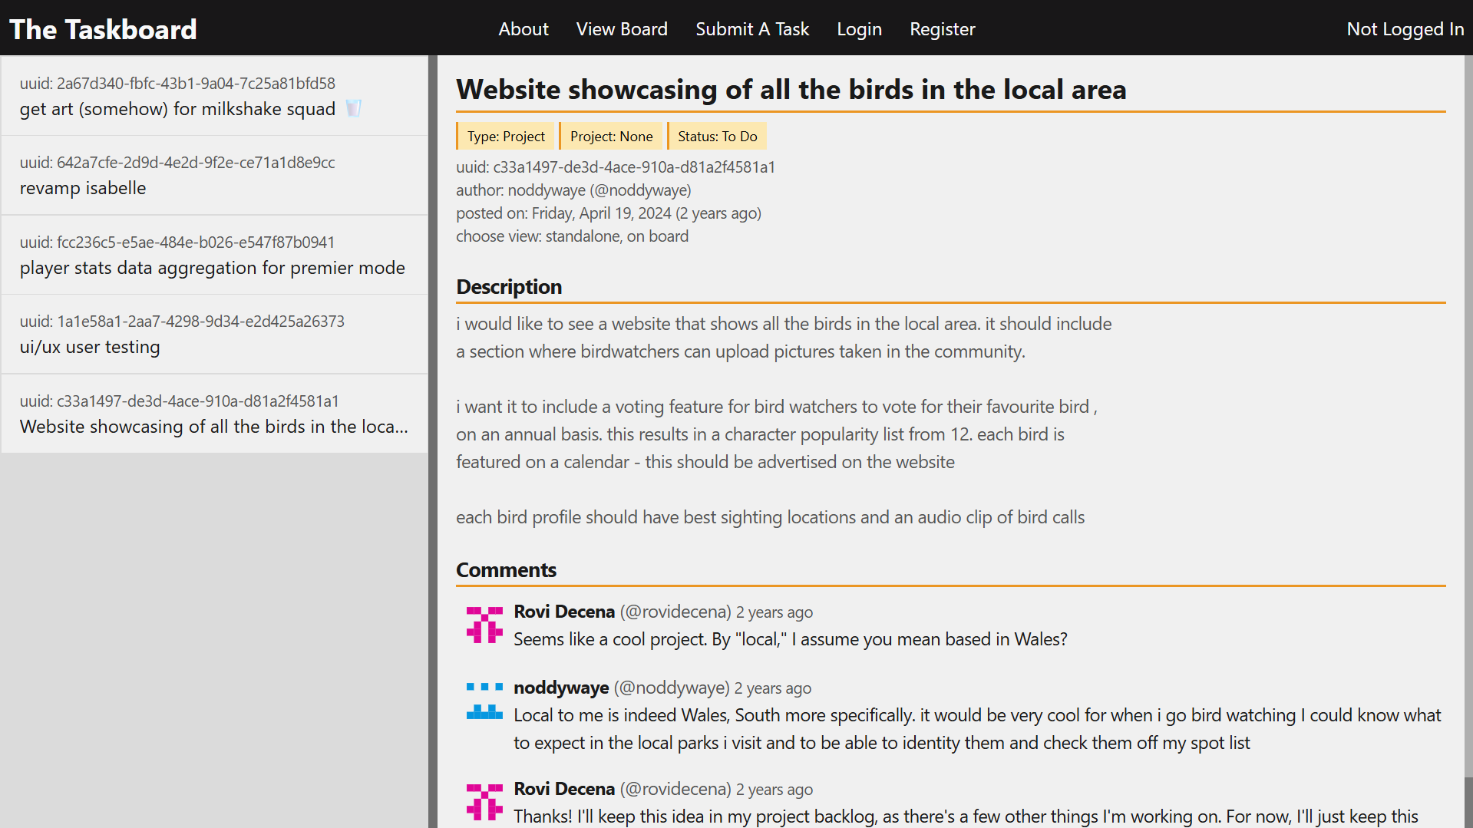Click commenter link @rovidecena
The image size is (1473, 828).
(675, 612)
